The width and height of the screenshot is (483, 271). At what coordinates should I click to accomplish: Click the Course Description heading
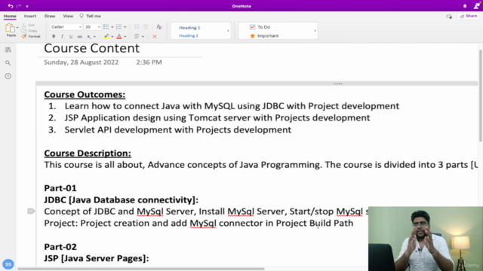coord(88,153)
